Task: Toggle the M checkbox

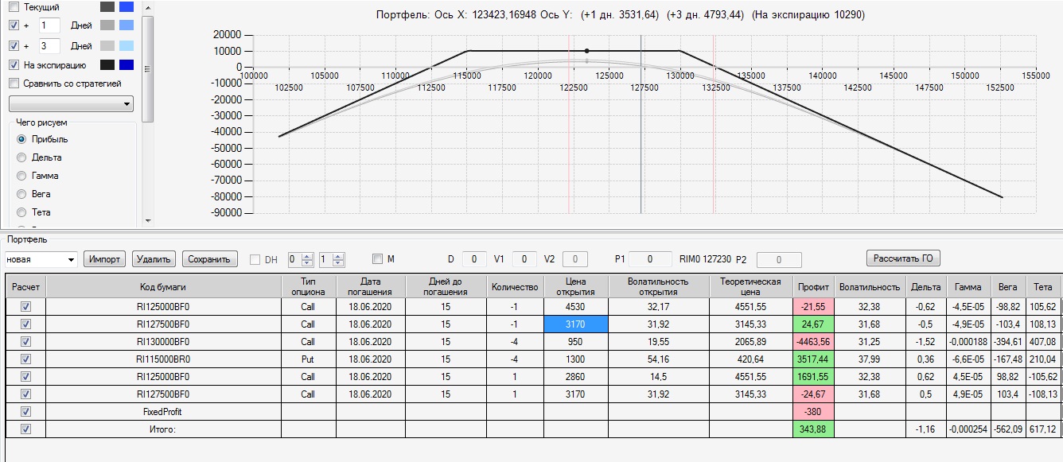Action: click(x=378, y=259)
